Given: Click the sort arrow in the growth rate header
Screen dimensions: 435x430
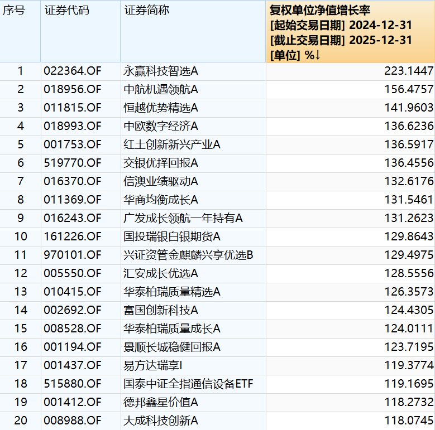Looking at the screenshot, I should pyautogui.click(x=317, y=55).
